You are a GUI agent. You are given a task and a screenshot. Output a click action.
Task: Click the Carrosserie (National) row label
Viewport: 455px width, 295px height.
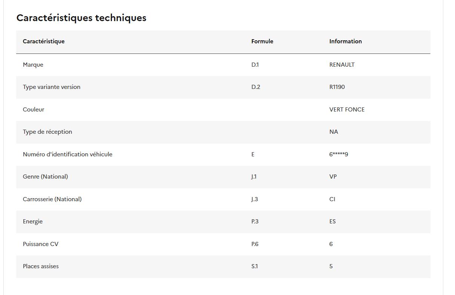(52, 199)
